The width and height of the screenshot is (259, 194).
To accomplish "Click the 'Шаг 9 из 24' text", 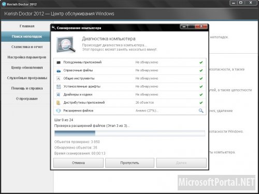I will [x=64, y=120].
